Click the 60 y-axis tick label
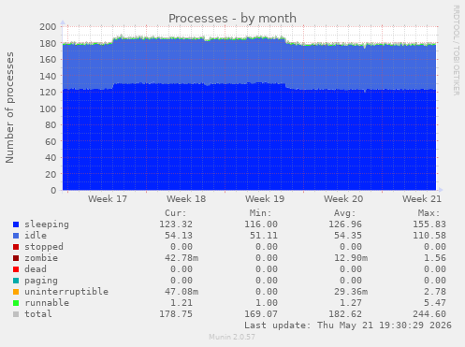The height and width of the screenshot is (347, 465). click(51, 141)
